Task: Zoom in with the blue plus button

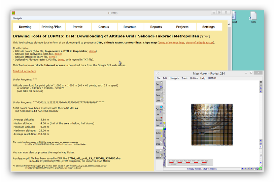Action: (261, 147)
